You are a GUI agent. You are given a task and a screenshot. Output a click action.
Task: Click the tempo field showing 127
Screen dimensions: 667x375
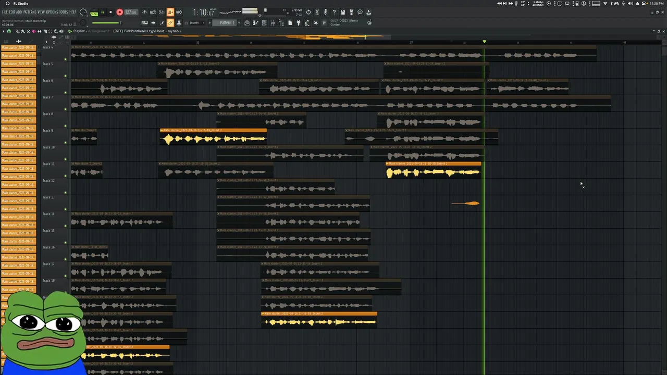coord(131,12)
